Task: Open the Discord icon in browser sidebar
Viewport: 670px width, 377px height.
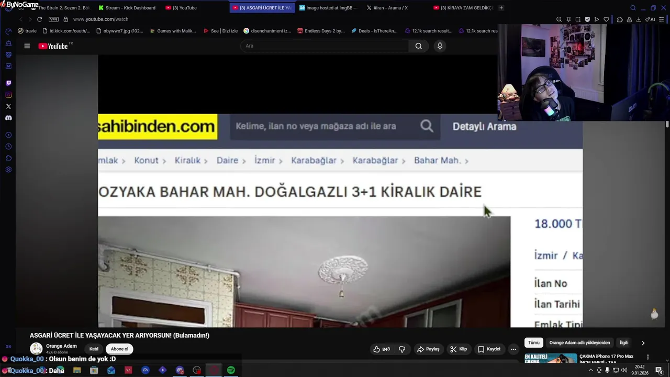Action: (8, 118)
